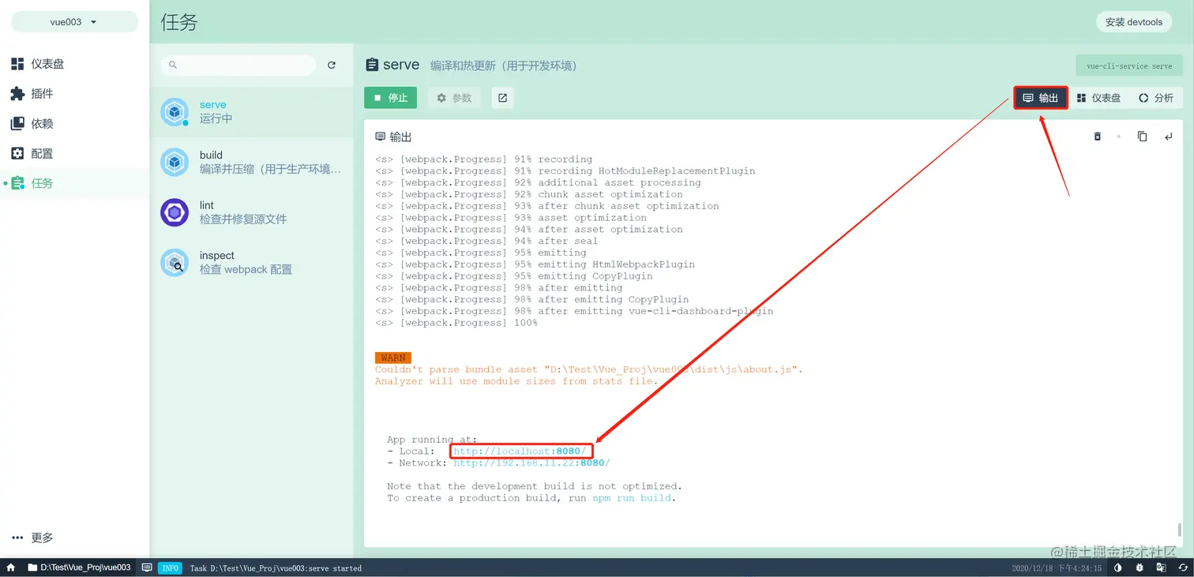Open the vue003 project dropdown
Screen dimensions: 1194x577
[x=74, y=22]
